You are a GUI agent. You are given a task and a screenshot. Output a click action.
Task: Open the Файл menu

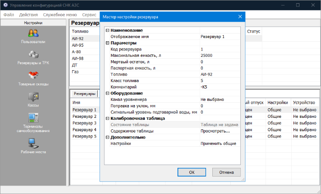(x=9, y=15)
